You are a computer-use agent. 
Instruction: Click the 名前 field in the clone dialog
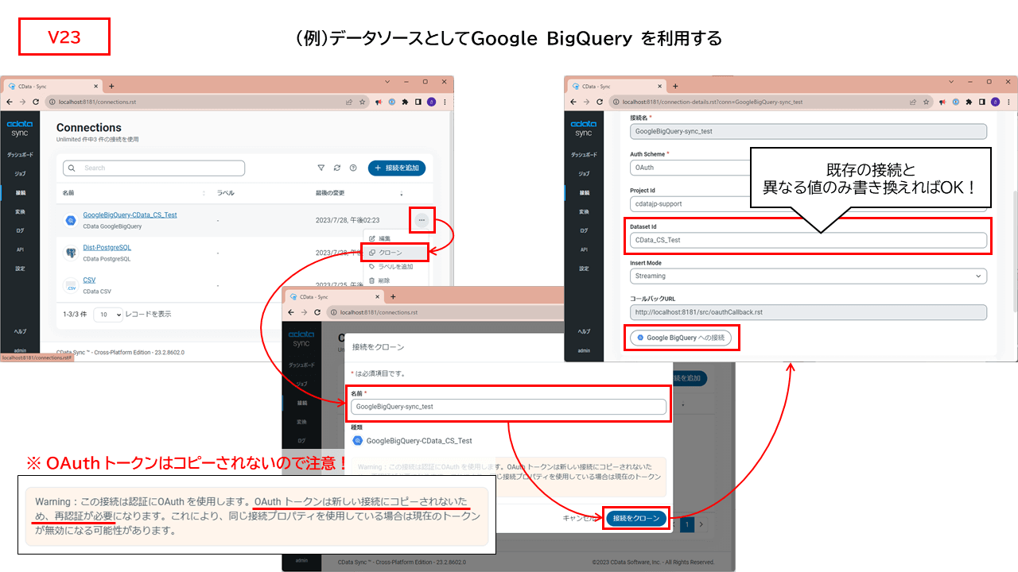click(x=508, y=407)
